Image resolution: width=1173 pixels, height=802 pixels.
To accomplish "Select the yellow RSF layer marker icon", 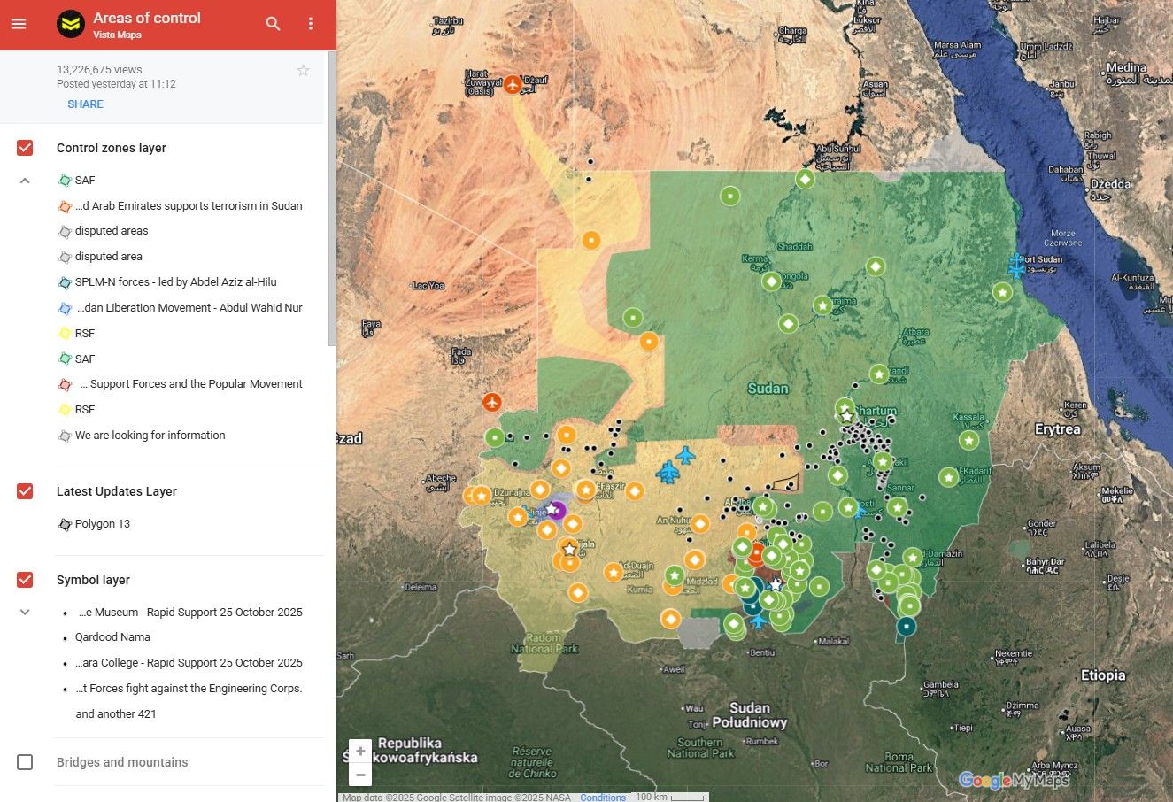I will [x=65, y=333].
